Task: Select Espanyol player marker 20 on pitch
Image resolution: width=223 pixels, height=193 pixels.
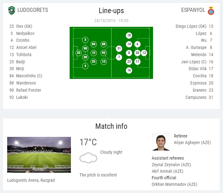Action: [137, 53]
